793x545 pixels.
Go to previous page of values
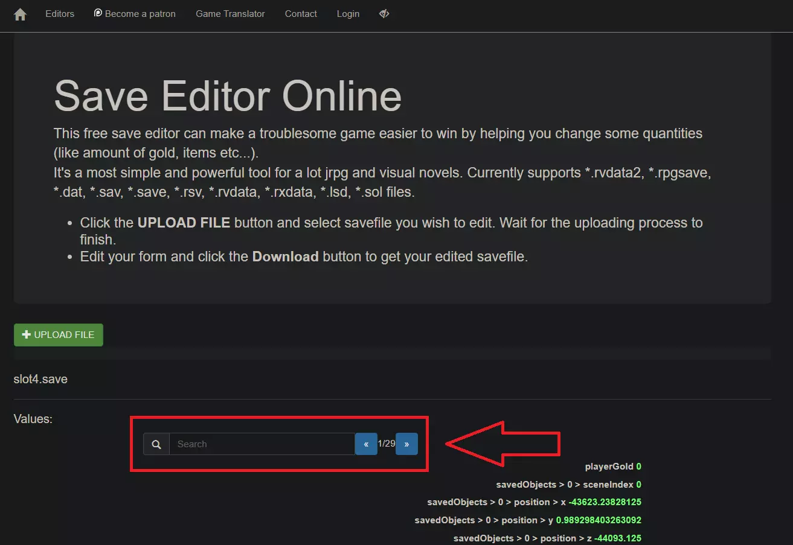[366, 444]
